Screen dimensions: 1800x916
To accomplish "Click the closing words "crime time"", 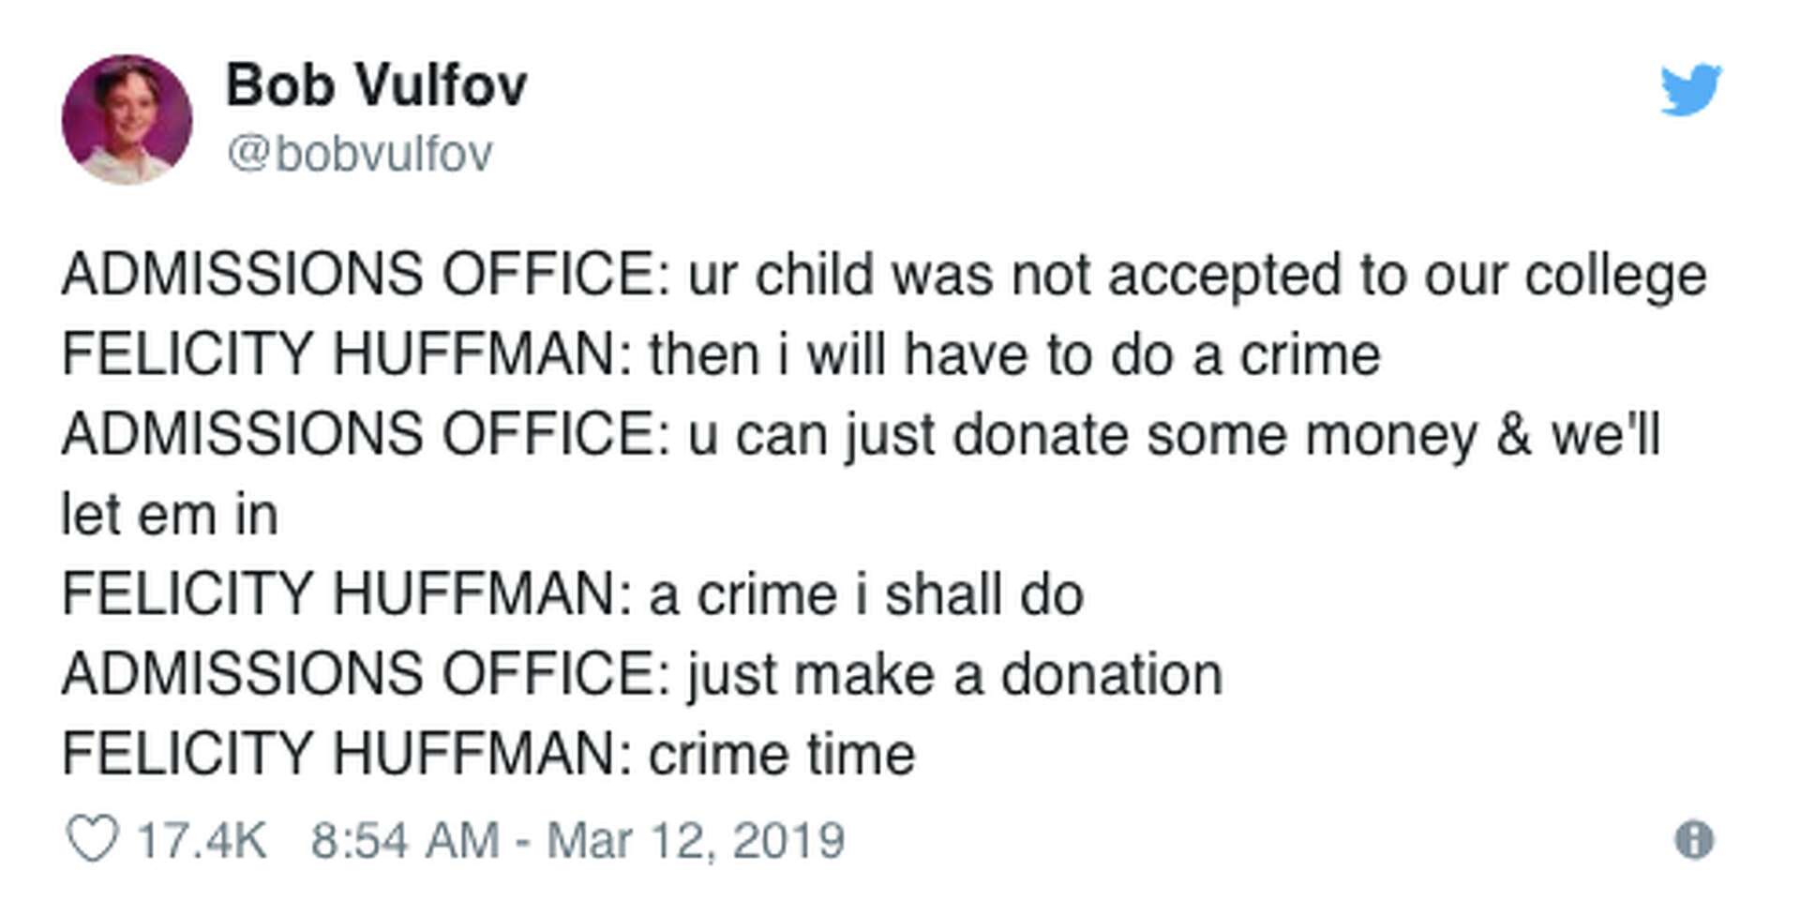I will click(x=781, y=755).
